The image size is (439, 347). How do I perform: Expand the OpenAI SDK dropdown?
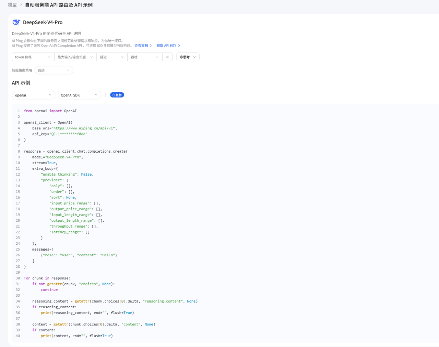79,95
